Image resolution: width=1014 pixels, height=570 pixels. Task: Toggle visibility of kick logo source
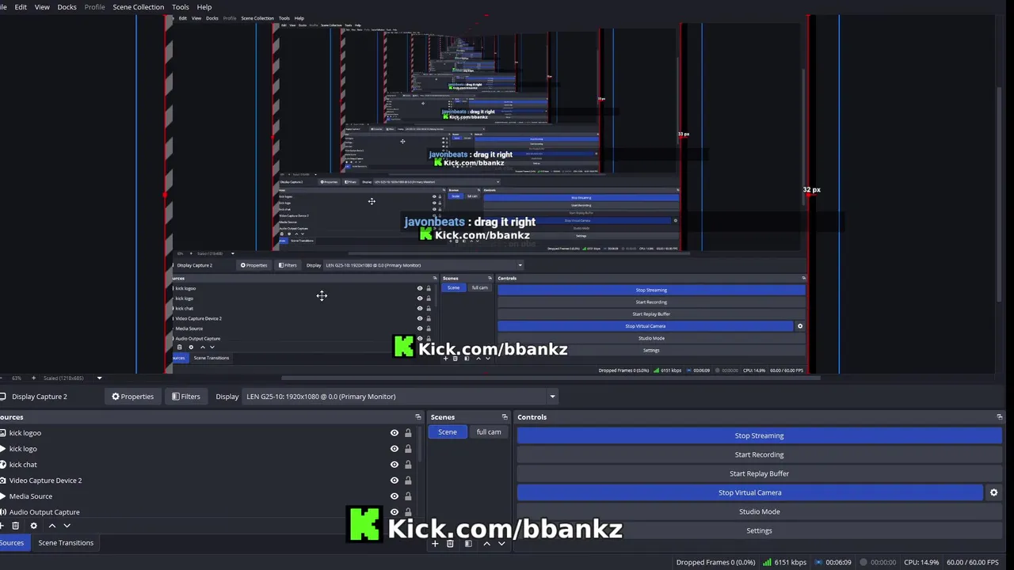[x=395, y=449]
